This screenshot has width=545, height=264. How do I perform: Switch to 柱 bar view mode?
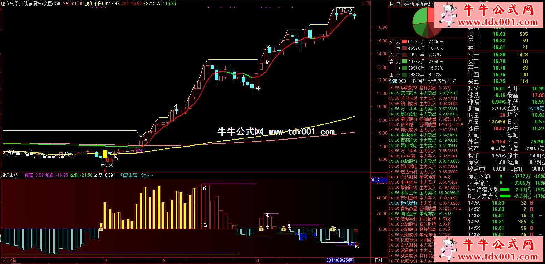(392, 4)
